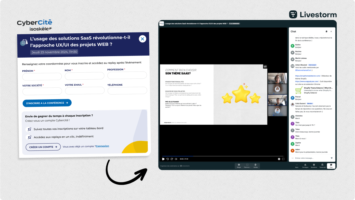Click the Votre société input field
Viewport: 355px width, 200px height.
coord(42,91)
